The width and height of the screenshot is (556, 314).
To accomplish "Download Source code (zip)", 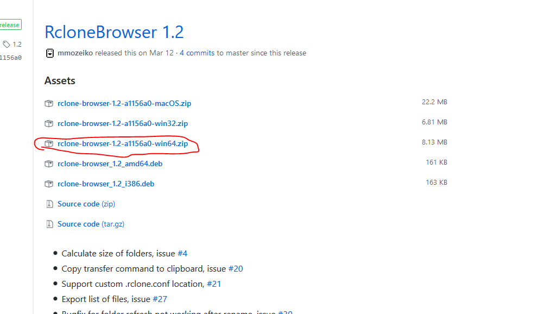I will (86, 204).
